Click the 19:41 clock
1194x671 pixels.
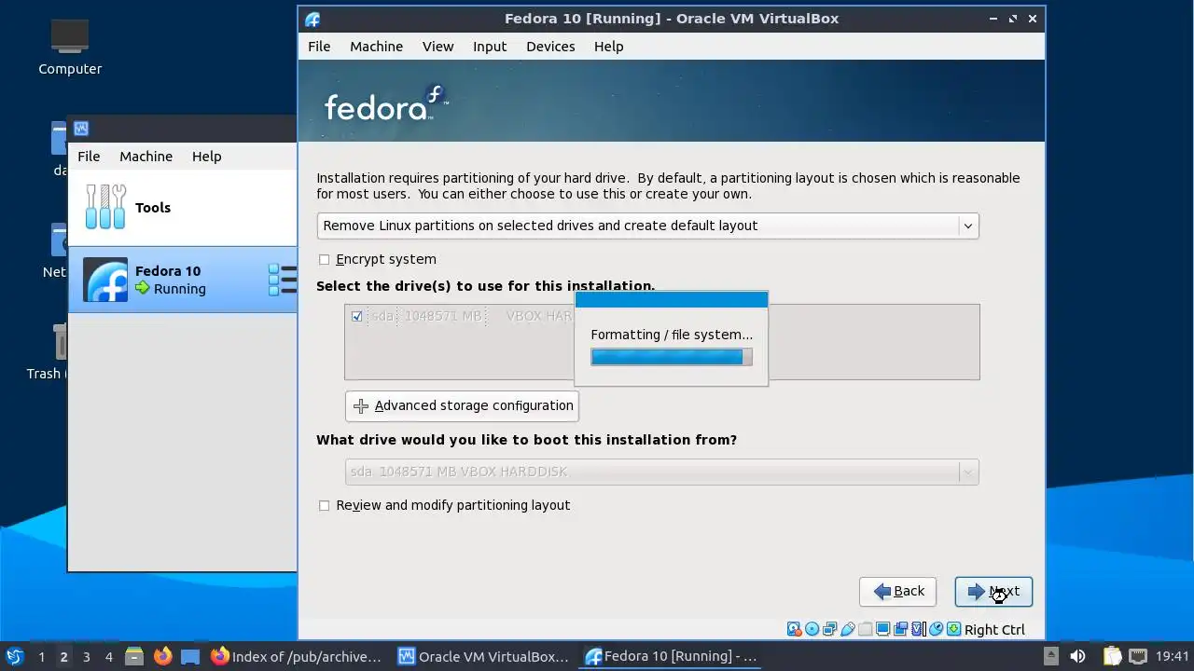1173,656
